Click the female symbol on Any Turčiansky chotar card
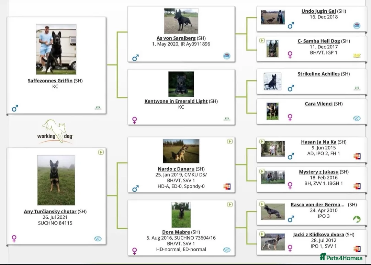 (x=14, y=239)
